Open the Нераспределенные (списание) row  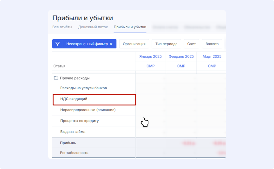[88, 110]
